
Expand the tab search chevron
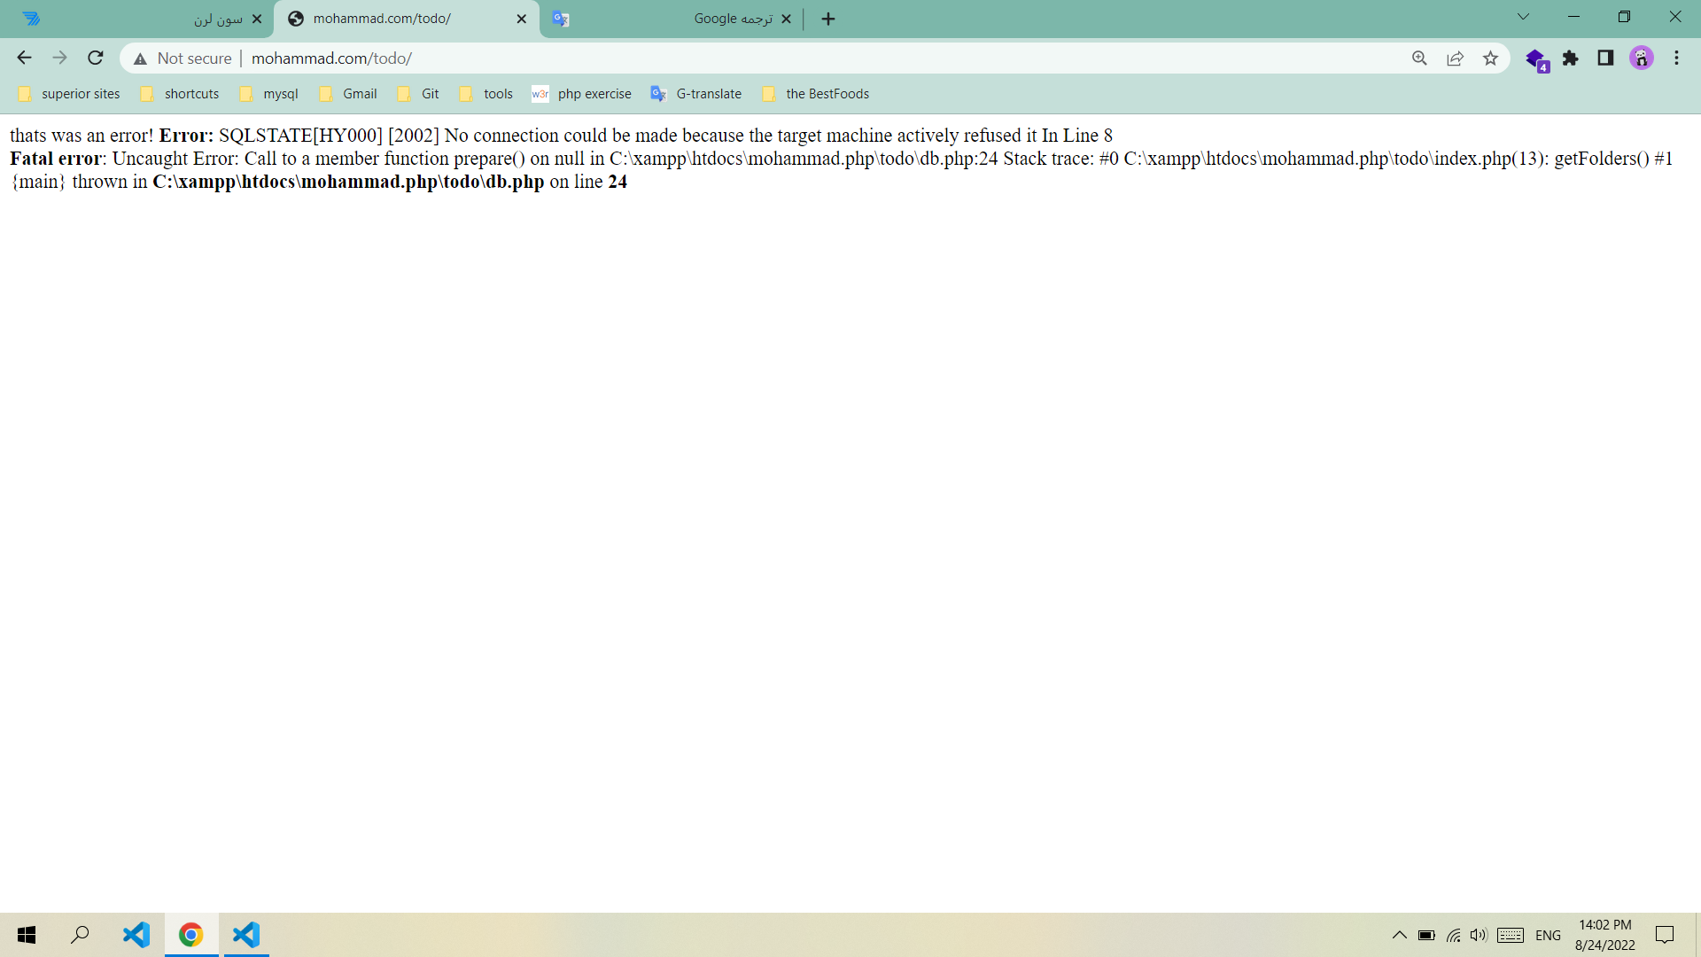coord(1523,17)
